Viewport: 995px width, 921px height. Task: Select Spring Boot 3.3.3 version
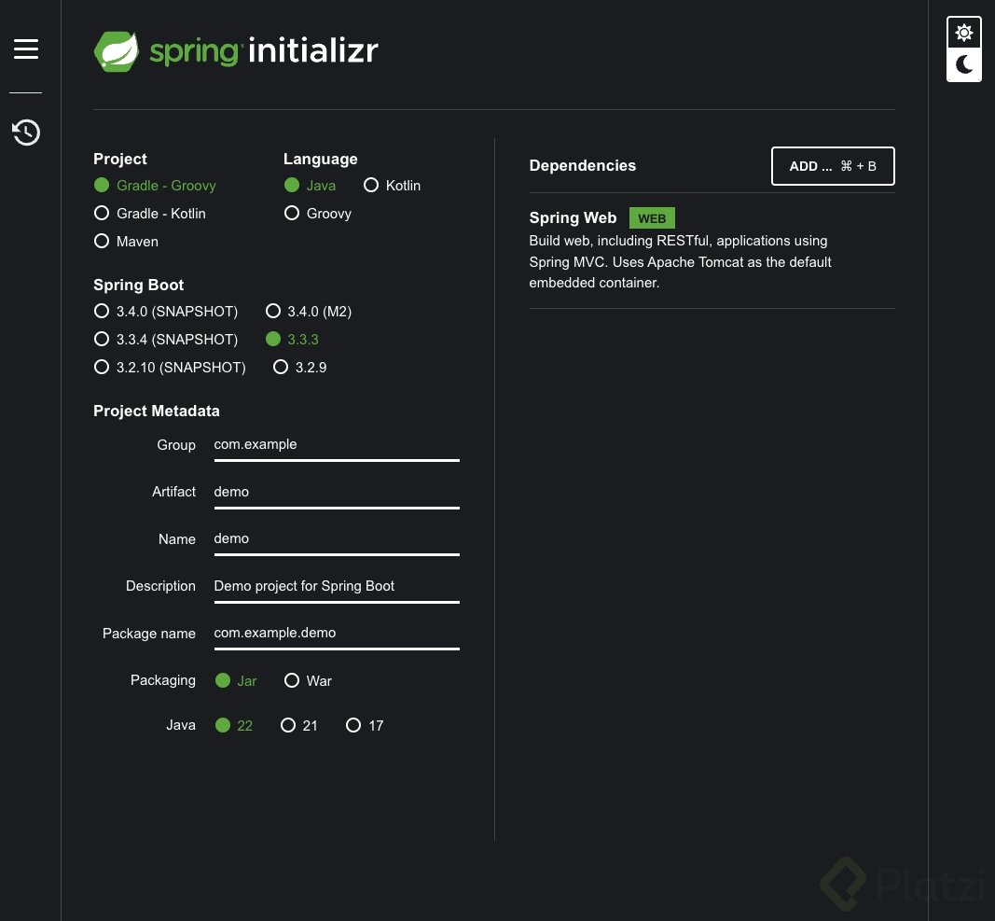click(292, 339)
